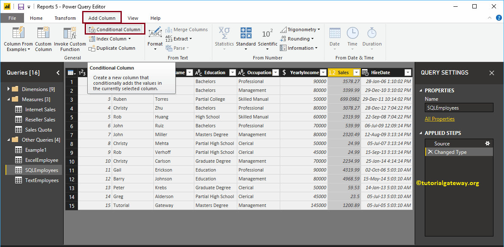Open Education column filter dropdown
Screen dimensions: 504x247
click(233, 72)
